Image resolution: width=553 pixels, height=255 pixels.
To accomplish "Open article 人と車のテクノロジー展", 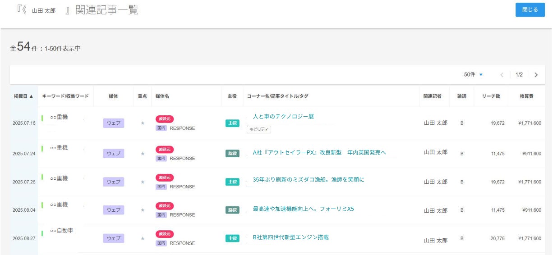I will (x=283, y=117).
